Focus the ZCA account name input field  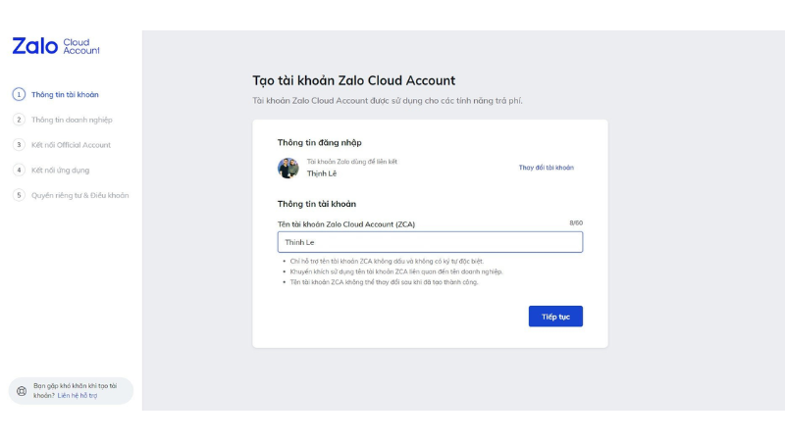(430, 242)
